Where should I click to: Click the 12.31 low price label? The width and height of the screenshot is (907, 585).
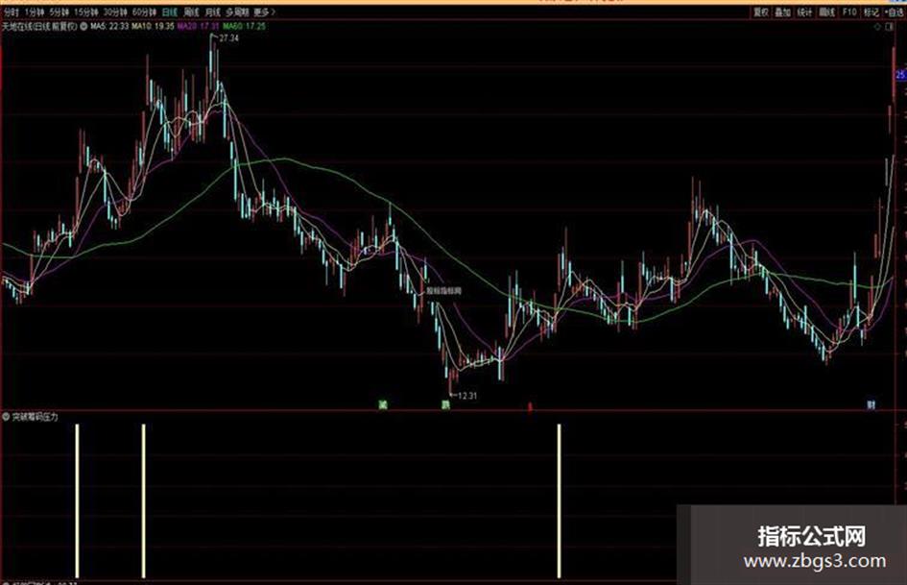467,396
